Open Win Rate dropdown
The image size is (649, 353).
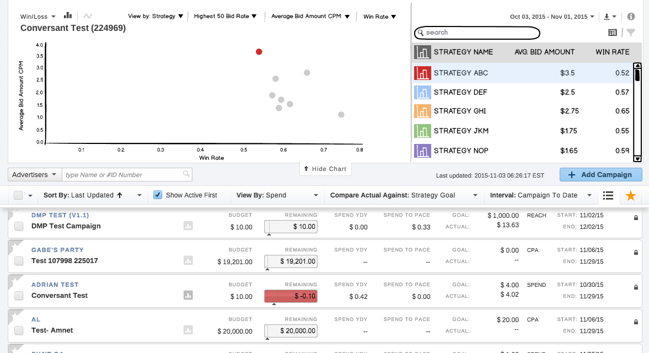379,17
